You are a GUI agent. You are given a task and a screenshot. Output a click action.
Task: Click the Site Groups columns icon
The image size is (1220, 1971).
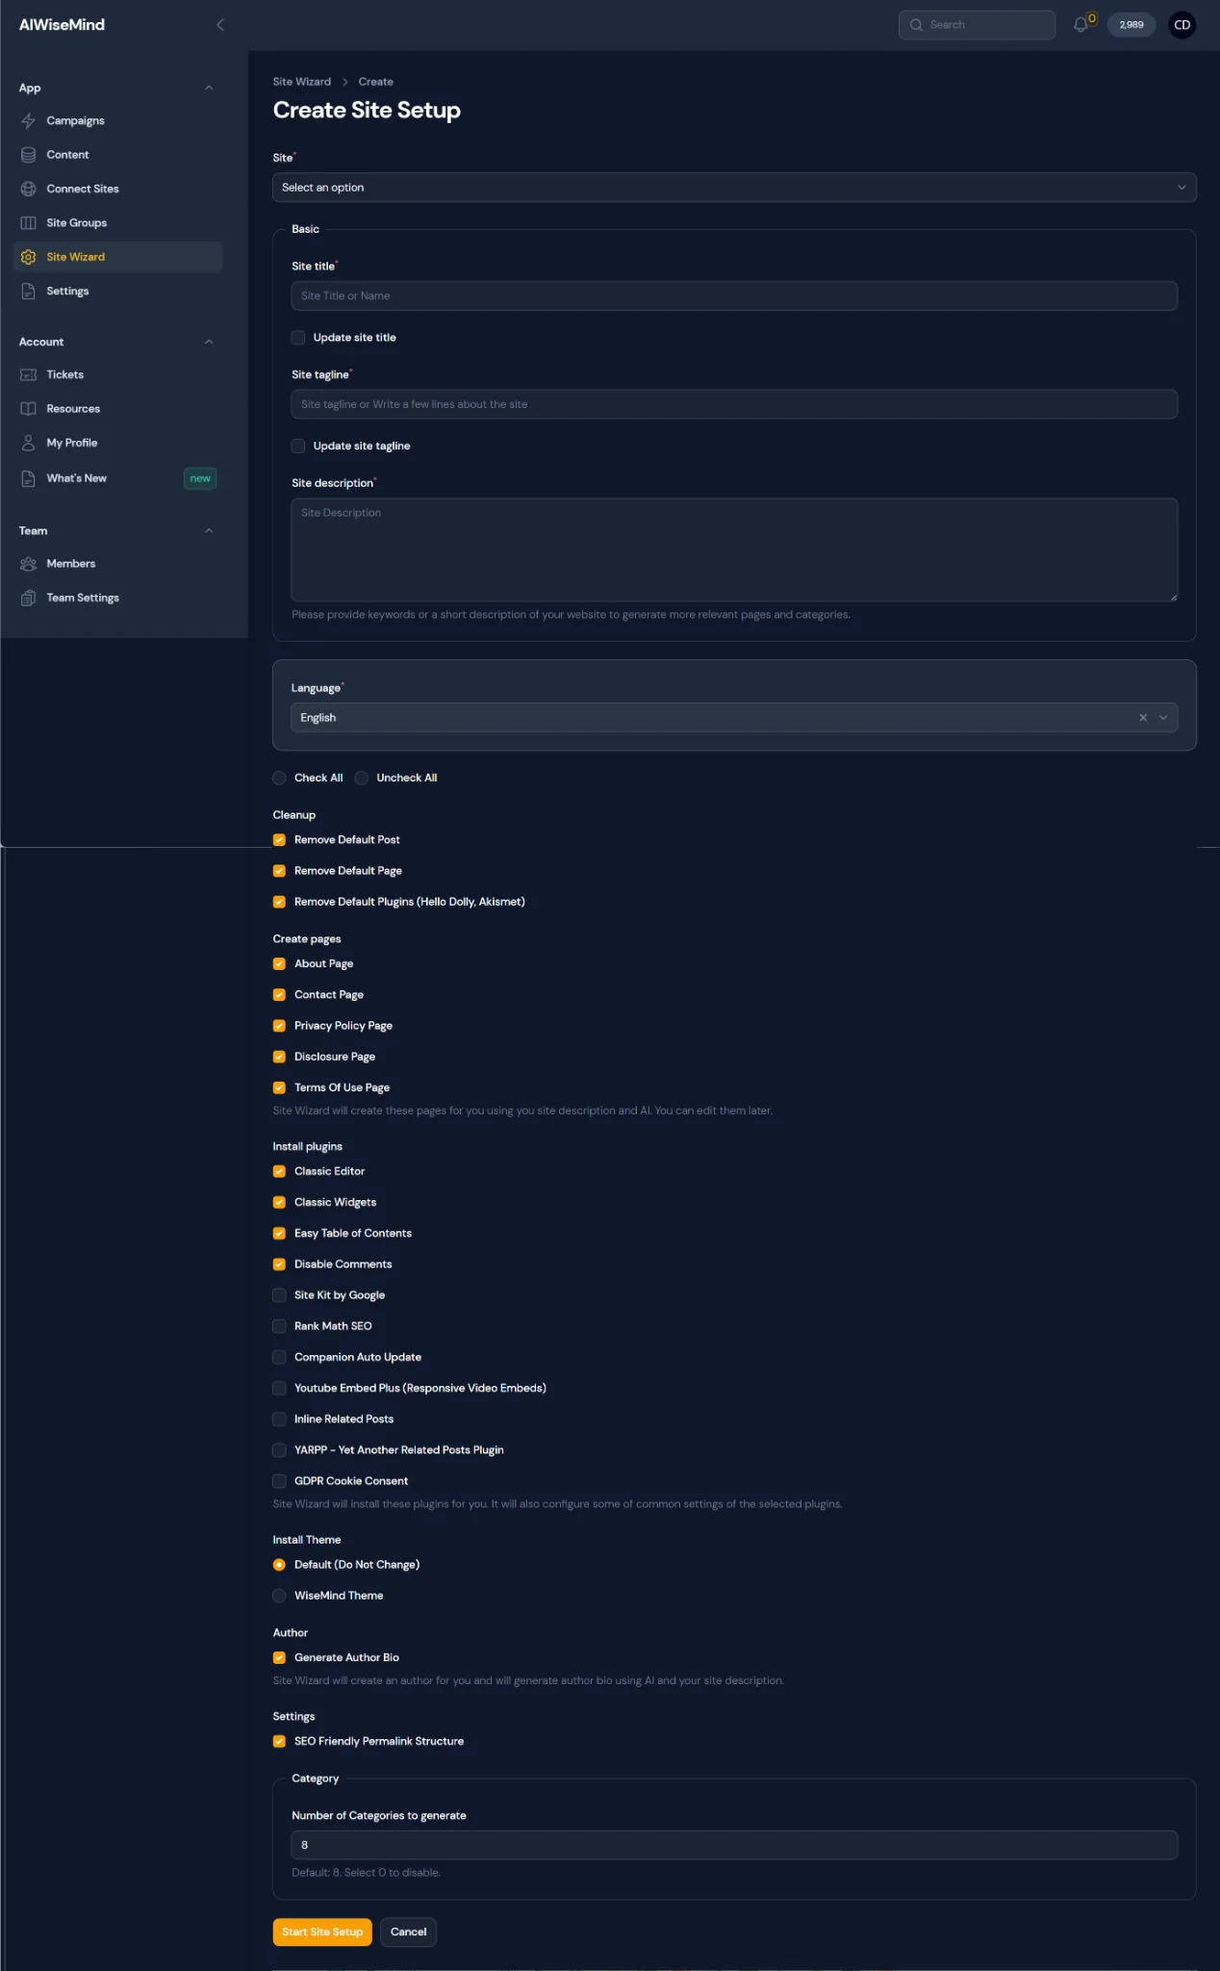(x=29, y=223)
